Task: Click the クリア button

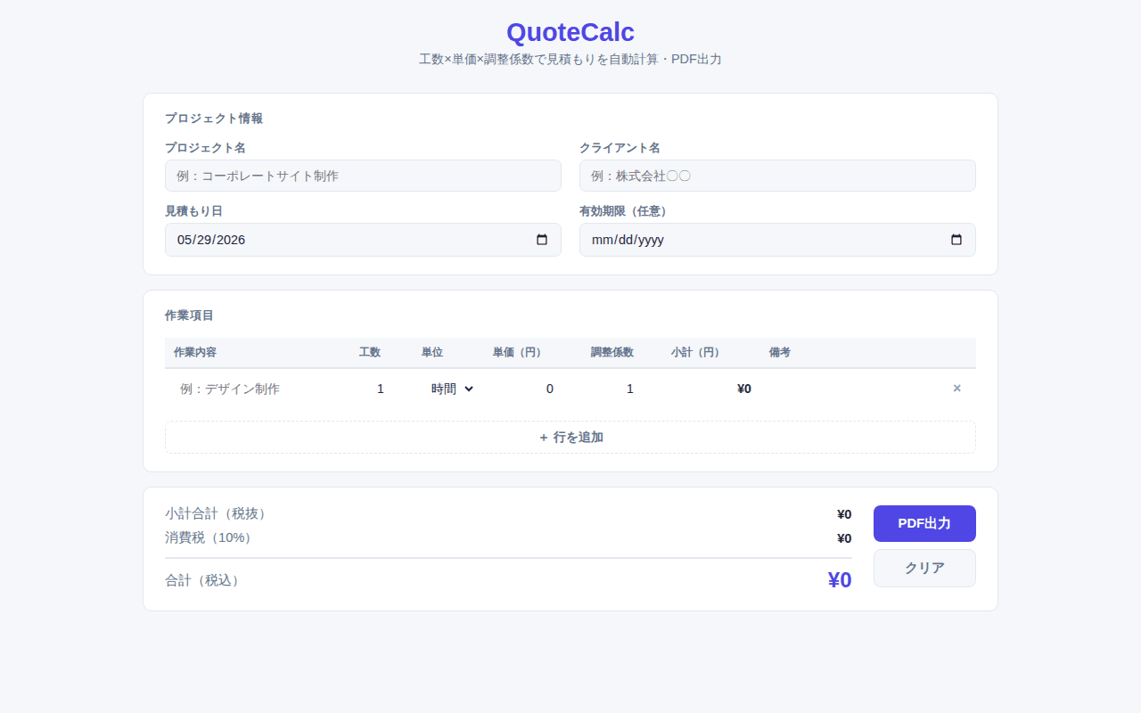Action: (924, 568)
